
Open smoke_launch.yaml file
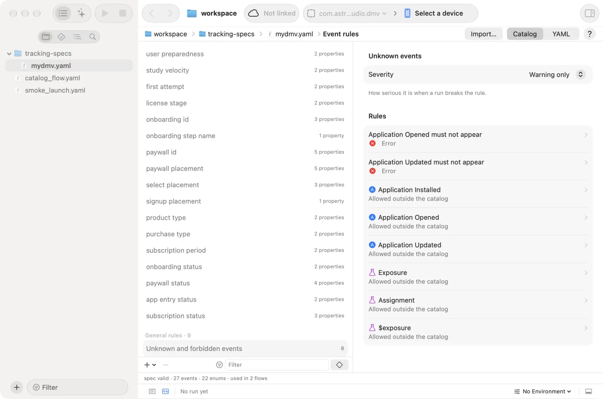pyautogui.click(x=69, y=91)
